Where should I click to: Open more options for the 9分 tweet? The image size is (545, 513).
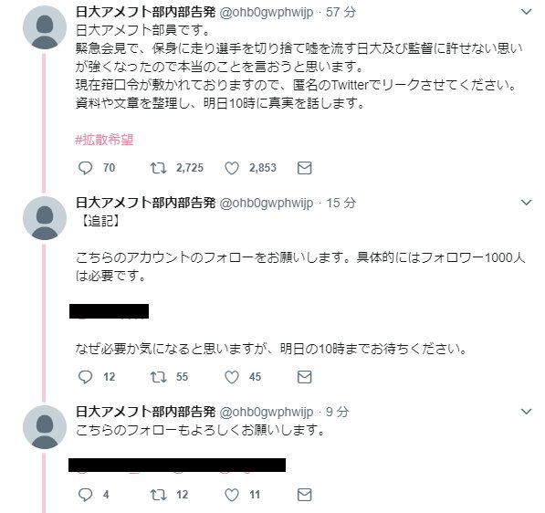coord(527,412)
